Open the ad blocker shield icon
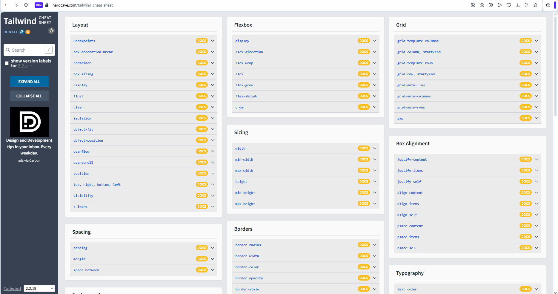Screen dimensions: 558x294 tap(491, 5)
